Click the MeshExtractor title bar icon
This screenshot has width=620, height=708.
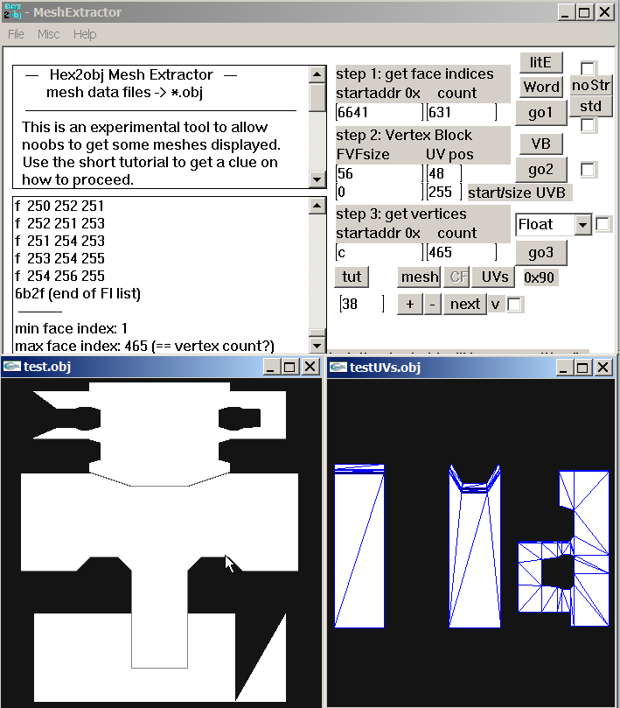tap(12, 11)
